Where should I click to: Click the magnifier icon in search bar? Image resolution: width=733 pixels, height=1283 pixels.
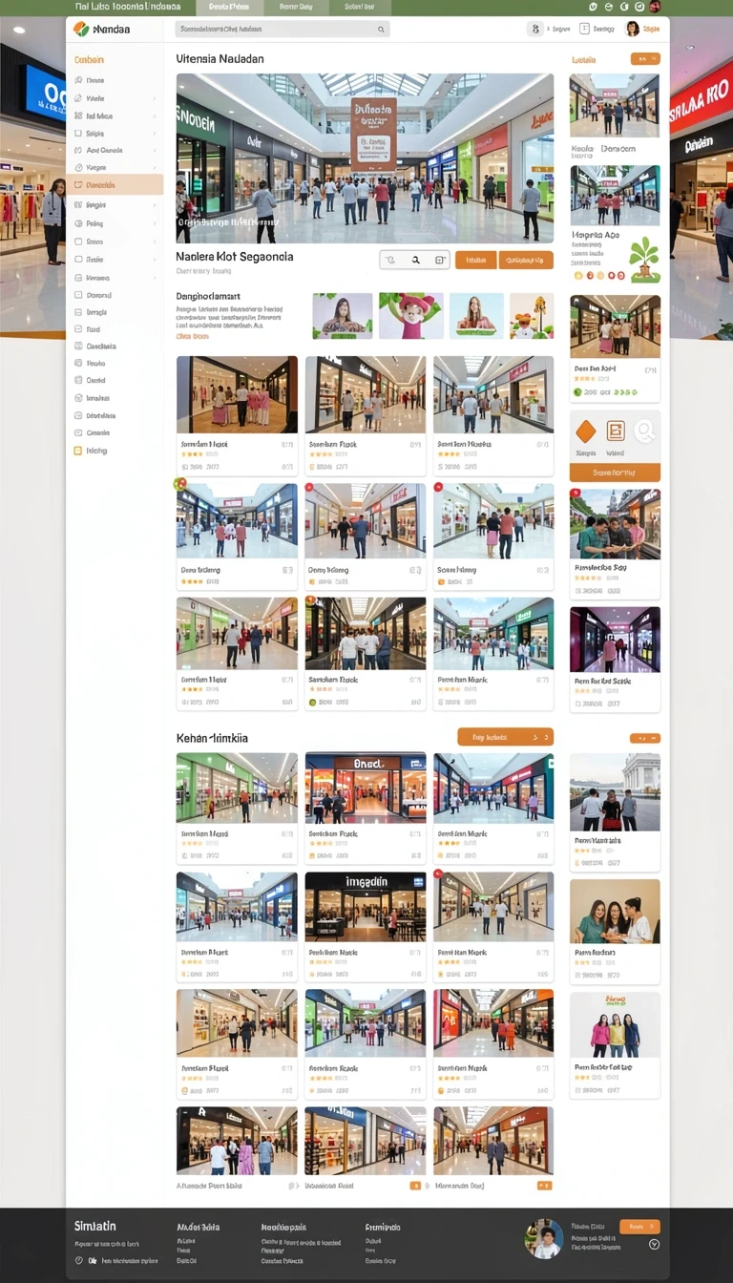(x=381, y=30)
